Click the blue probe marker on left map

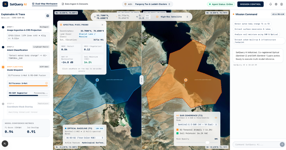[97, 80]
